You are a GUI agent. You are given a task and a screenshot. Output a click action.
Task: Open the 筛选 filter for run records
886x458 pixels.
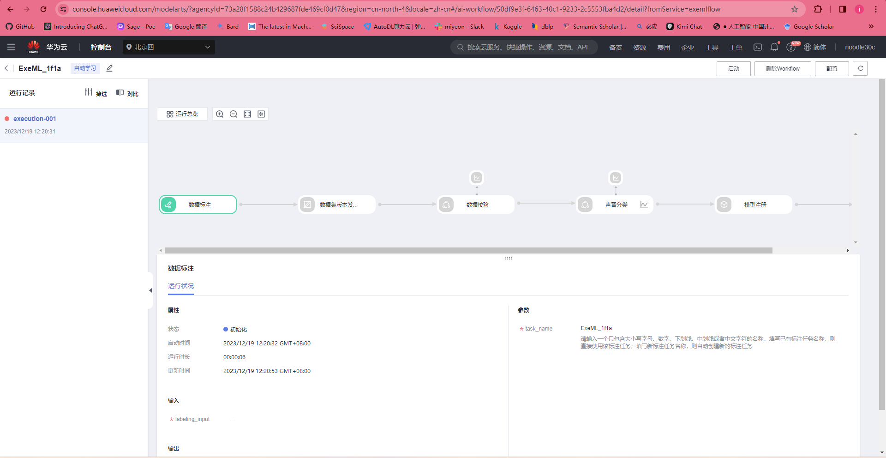coord(96,93)
